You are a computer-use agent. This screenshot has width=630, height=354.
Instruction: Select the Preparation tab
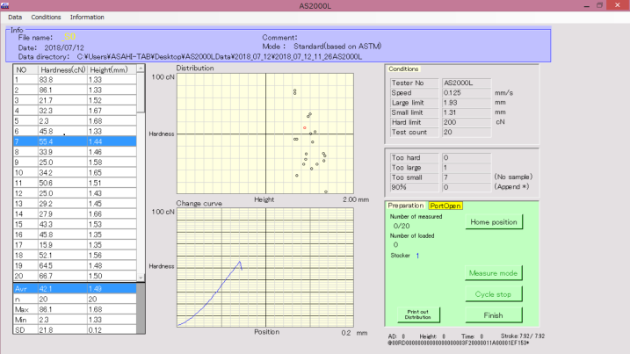[406, 206]
